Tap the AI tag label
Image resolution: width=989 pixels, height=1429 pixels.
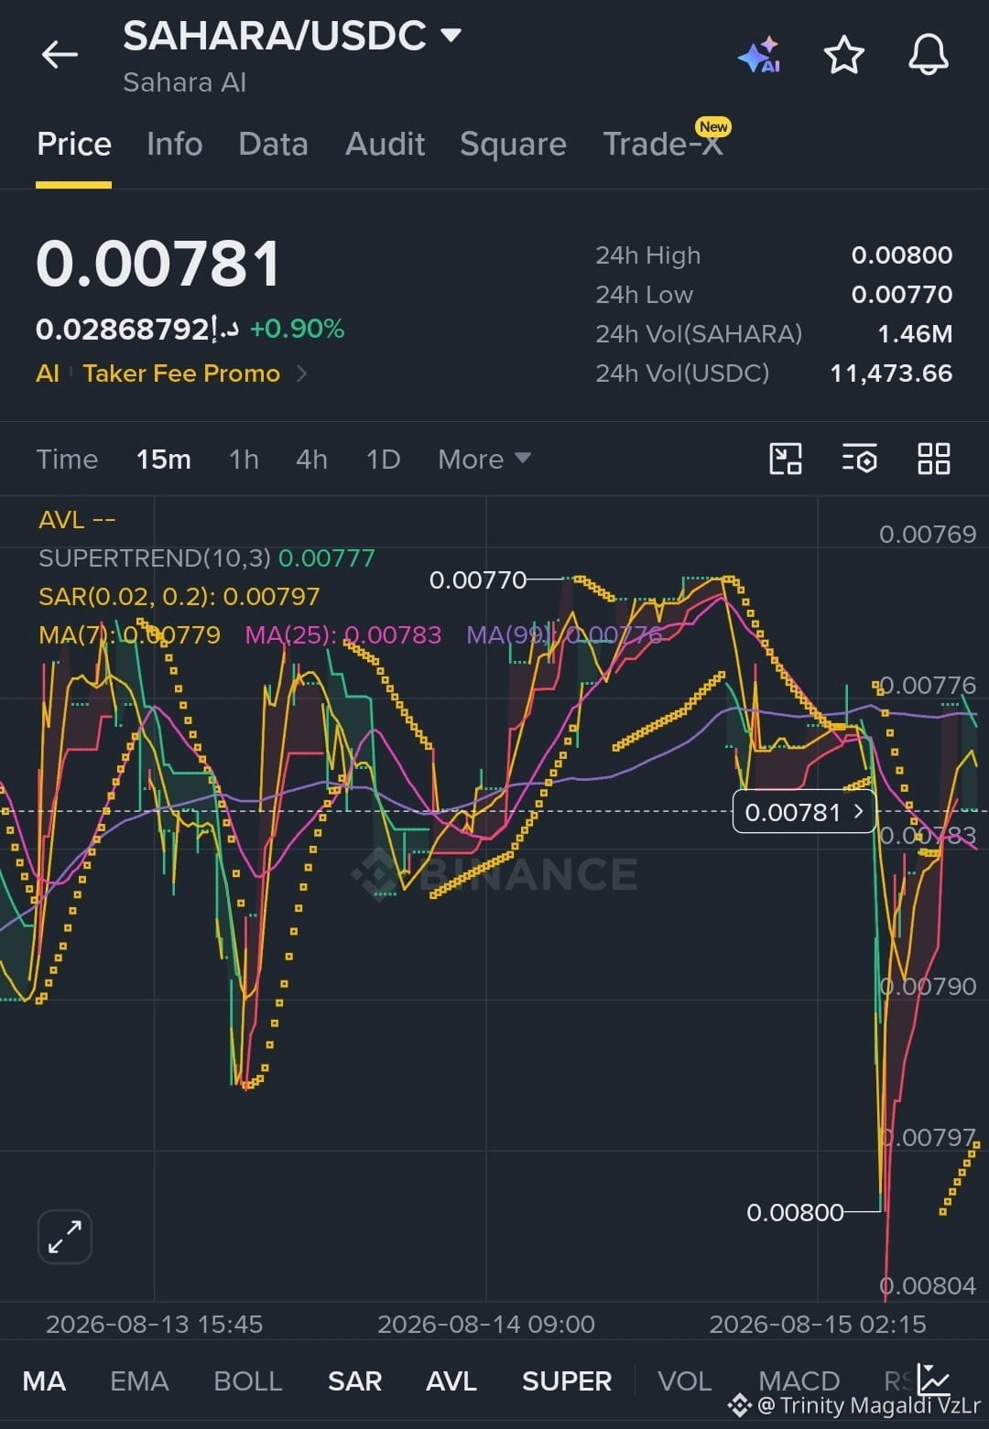(x=48, y=373)
